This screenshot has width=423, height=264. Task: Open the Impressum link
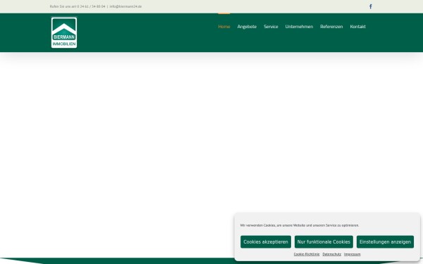click(352, 254)
